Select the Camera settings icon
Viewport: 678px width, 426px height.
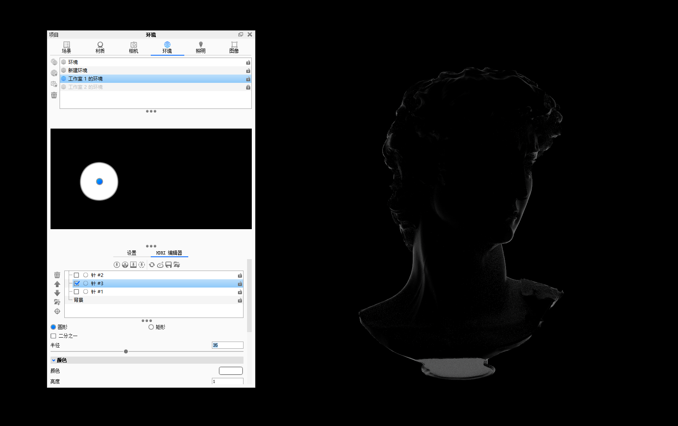(133, 47)
